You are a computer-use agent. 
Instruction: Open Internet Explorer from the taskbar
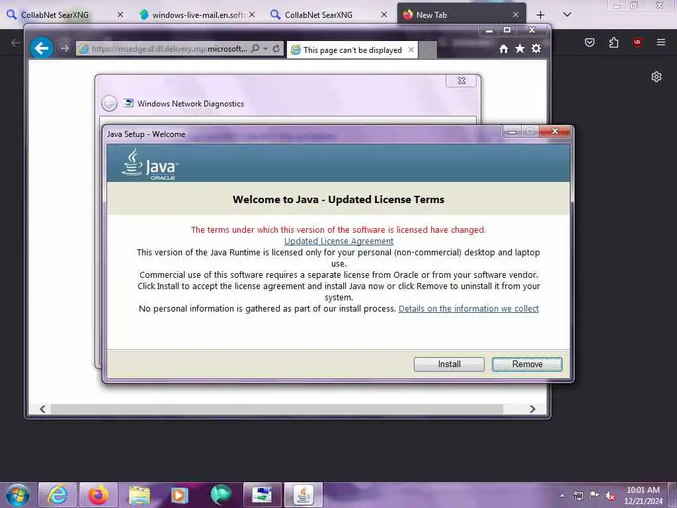pos(58,495)
